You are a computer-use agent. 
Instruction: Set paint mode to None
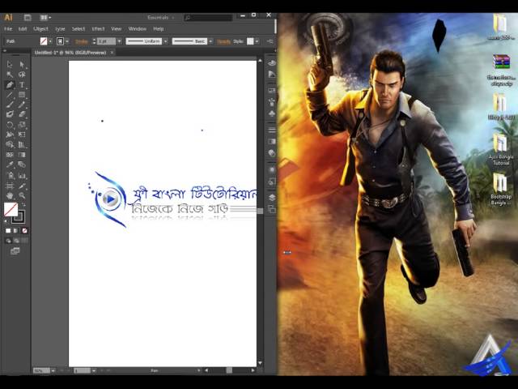[24, 230]
